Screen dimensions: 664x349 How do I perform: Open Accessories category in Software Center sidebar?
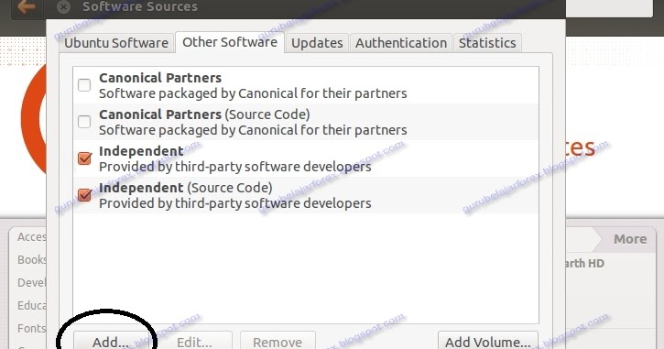pyautogui.click(x=32, y=236)
